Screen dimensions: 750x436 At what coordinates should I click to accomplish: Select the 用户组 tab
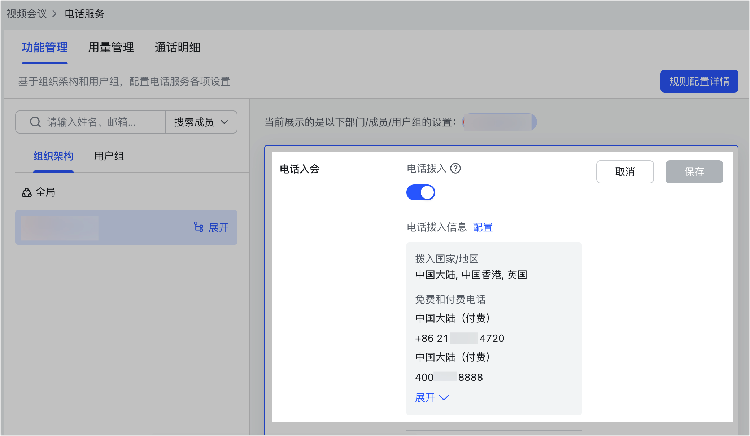click(x=109, y=156)
